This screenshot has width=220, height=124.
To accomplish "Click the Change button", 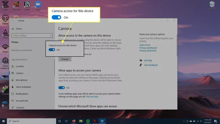I will [x=65, y=59].
